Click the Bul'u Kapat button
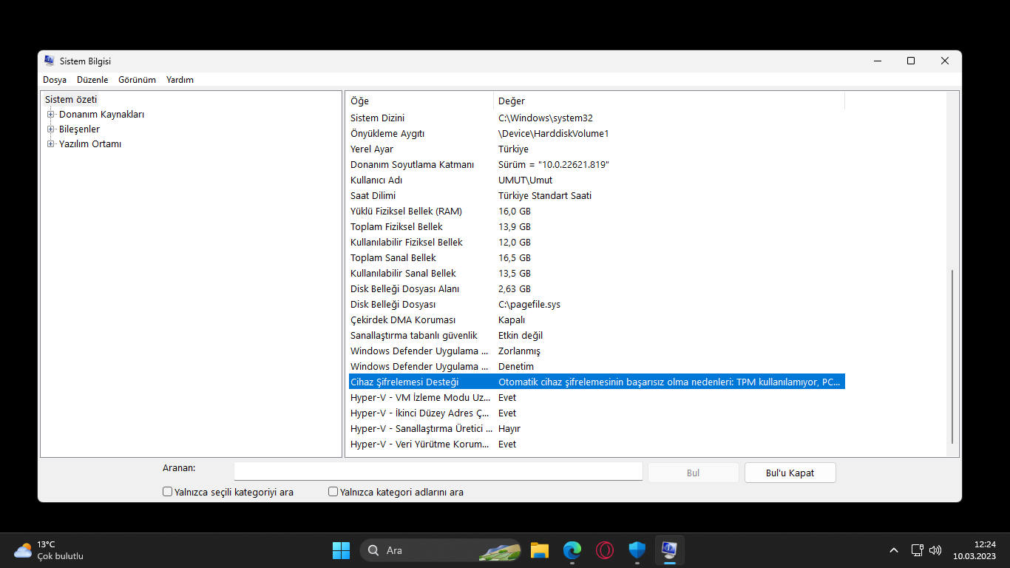The image size is (1010, 568). [790, 473]
